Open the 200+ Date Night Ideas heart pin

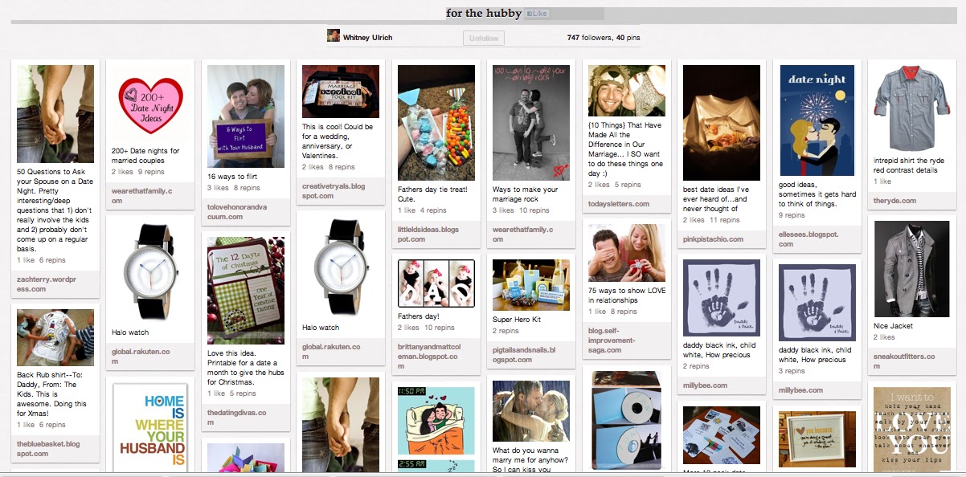click(150, 103)
